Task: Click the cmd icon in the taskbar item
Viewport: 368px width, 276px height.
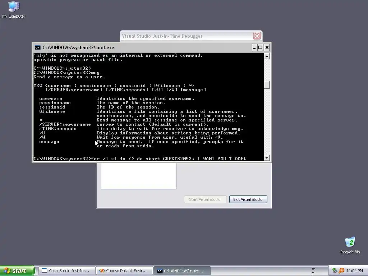Action: 160,271
